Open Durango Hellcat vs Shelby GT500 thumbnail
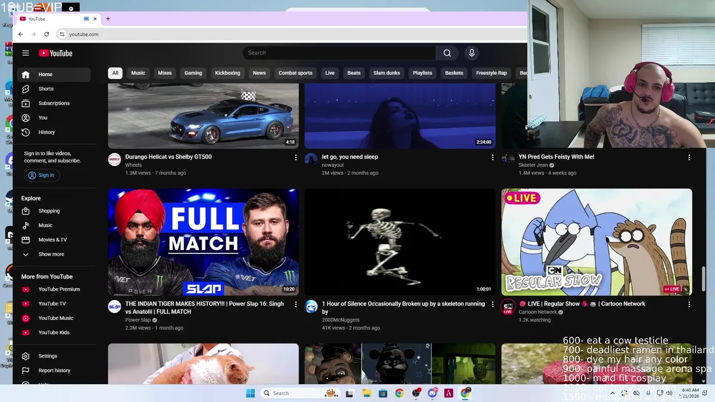This screenshot has height=402, width=715. tap(203, 116)
